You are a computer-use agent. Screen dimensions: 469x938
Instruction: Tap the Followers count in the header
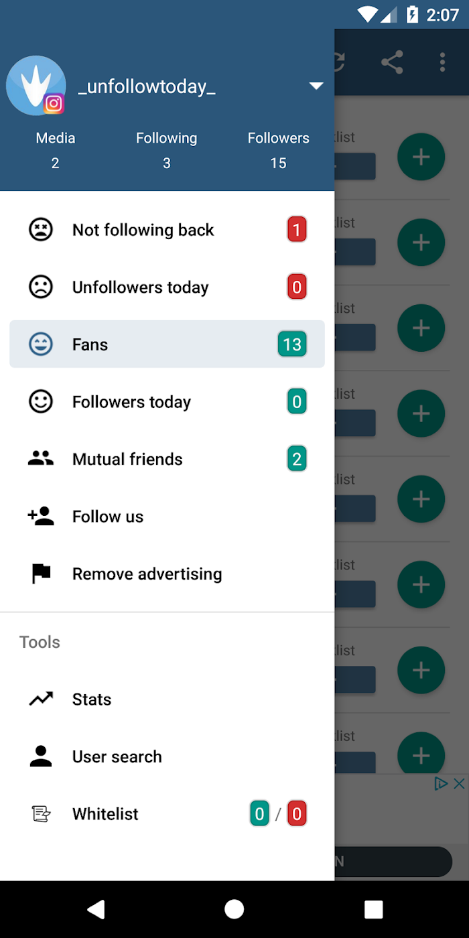[278, 163]
